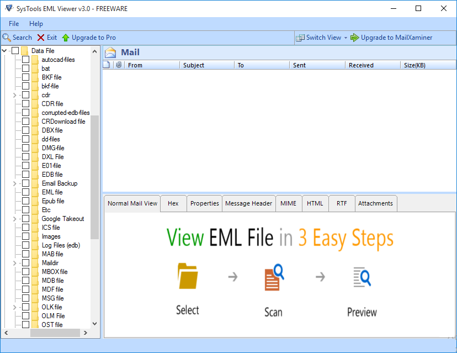Click the tree scroll up arrow
The image size is (457, 353).
coord(94,51)
